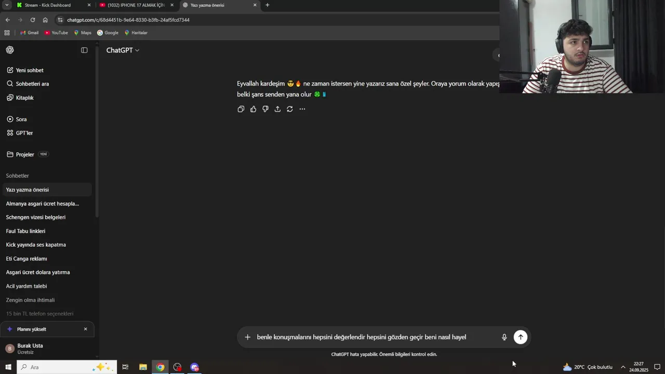Send the message with arrow button
Screen dimensions: 665x374
click(521, 337)
